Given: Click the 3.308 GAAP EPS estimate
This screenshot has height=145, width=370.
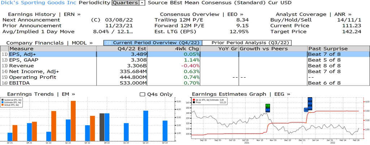Looking at the screenshot, I should click(x=138, y=60).
